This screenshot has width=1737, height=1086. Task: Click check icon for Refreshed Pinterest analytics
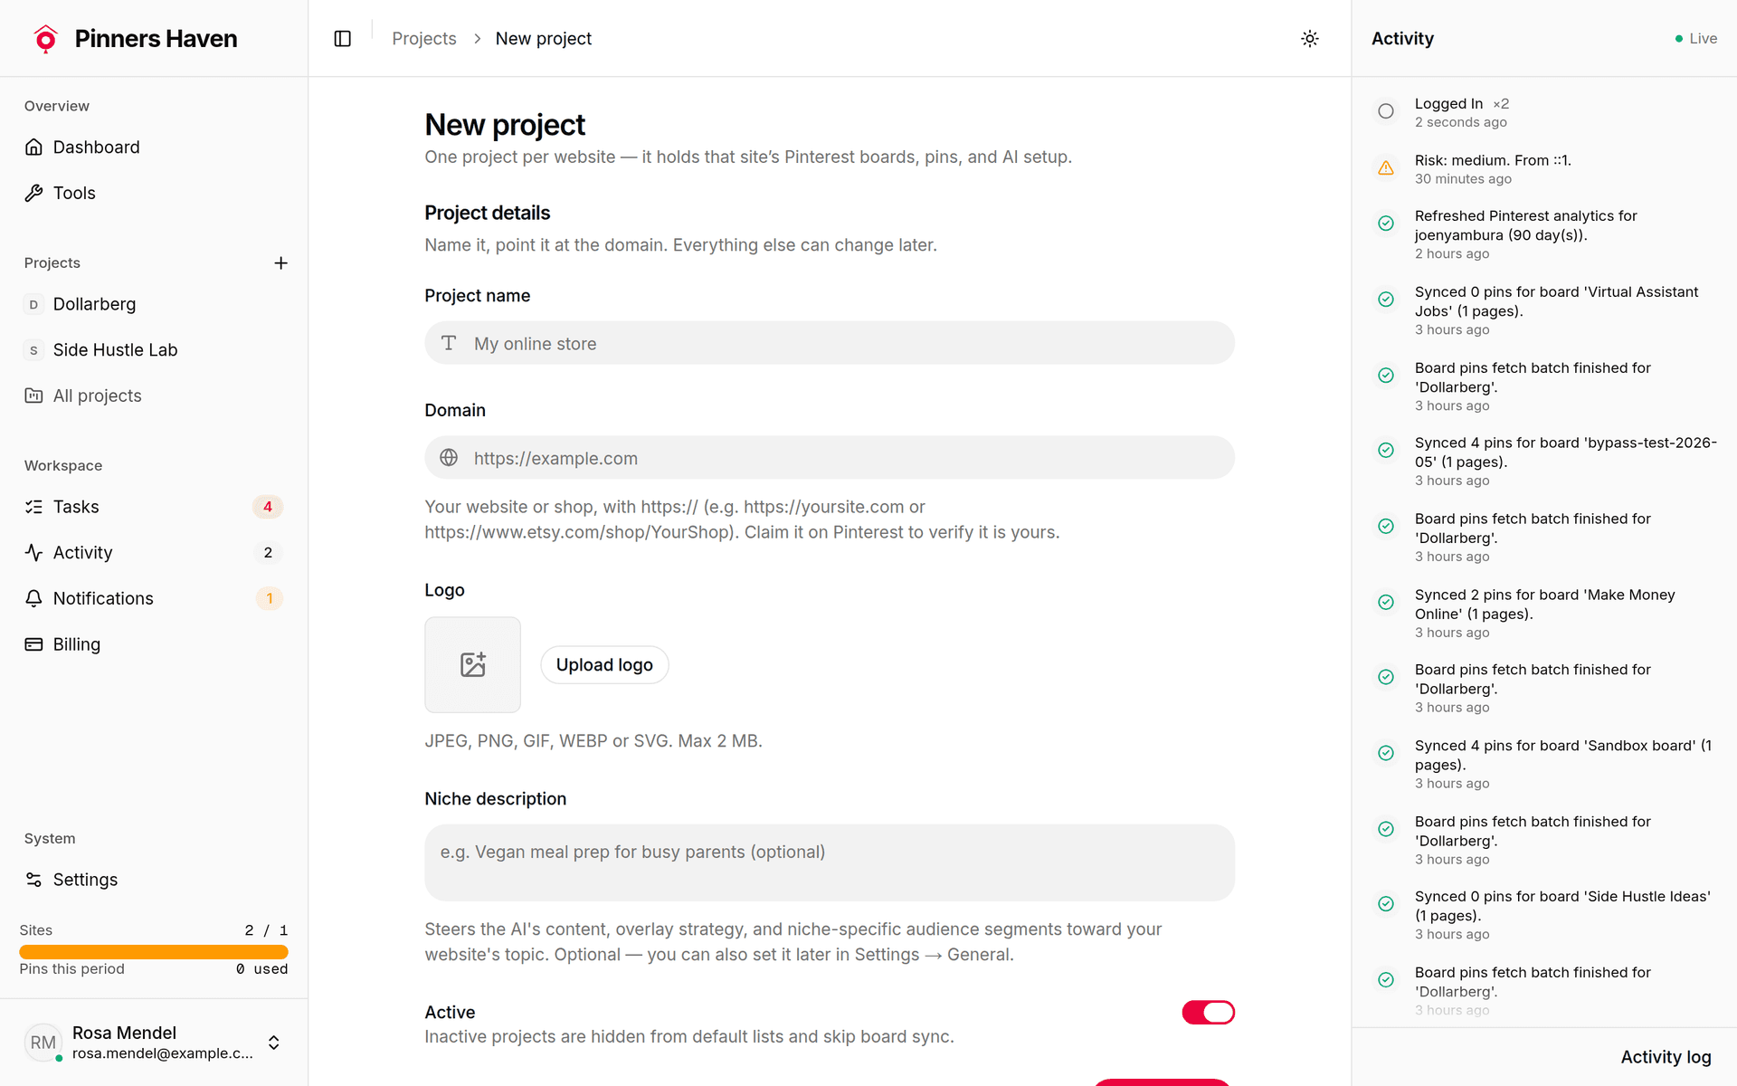tap(1386, 224)
